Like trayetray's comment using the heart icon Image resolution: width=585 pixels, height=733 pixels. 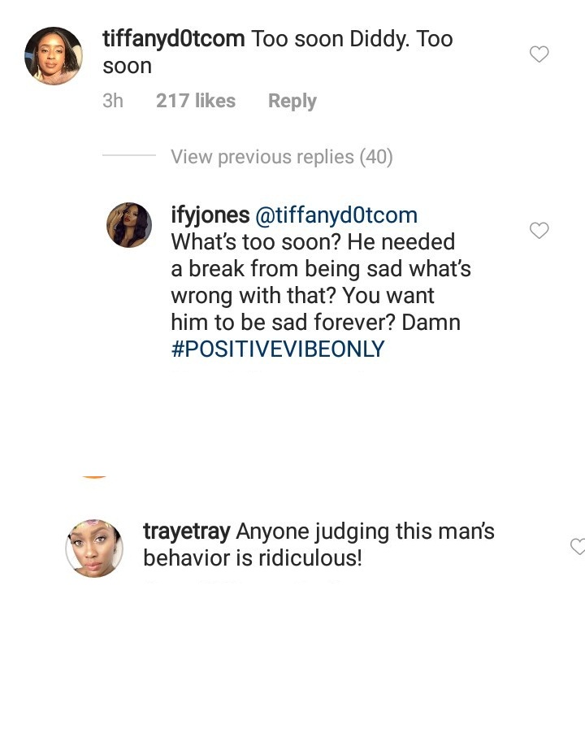tap(578, 547)
